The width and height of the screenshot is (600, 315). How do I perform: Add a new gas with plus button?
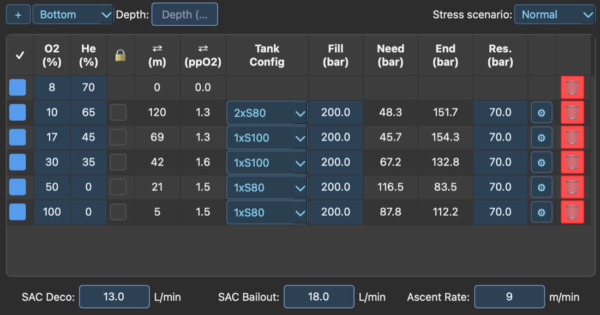click(x=18, y=15)
